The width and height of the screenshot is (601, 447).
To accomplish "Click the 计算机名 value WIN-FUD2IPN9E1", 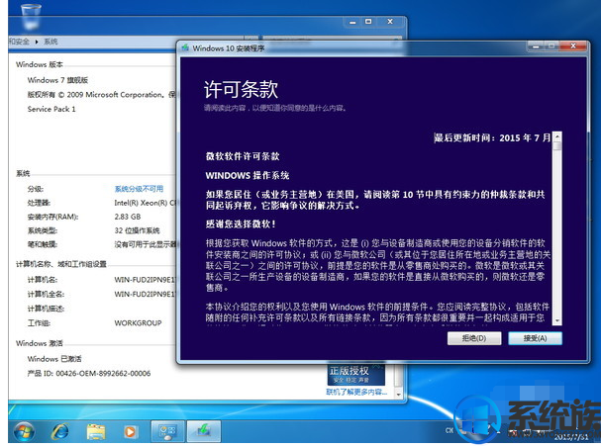I will click(x=145, y=280).
